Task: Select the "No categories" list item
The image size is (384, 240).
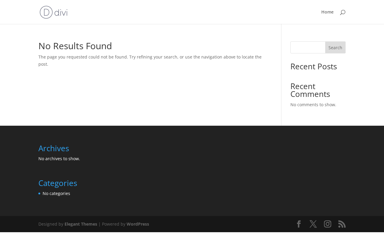Action: pyautogui.click(x=56, y=193)
